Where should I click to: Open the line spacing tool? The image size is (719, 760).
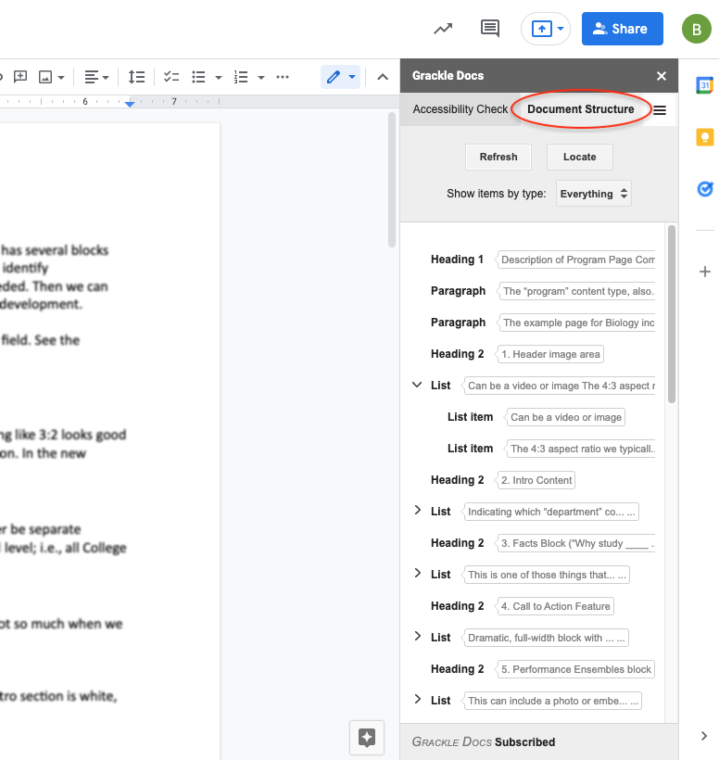click(136, 77)
